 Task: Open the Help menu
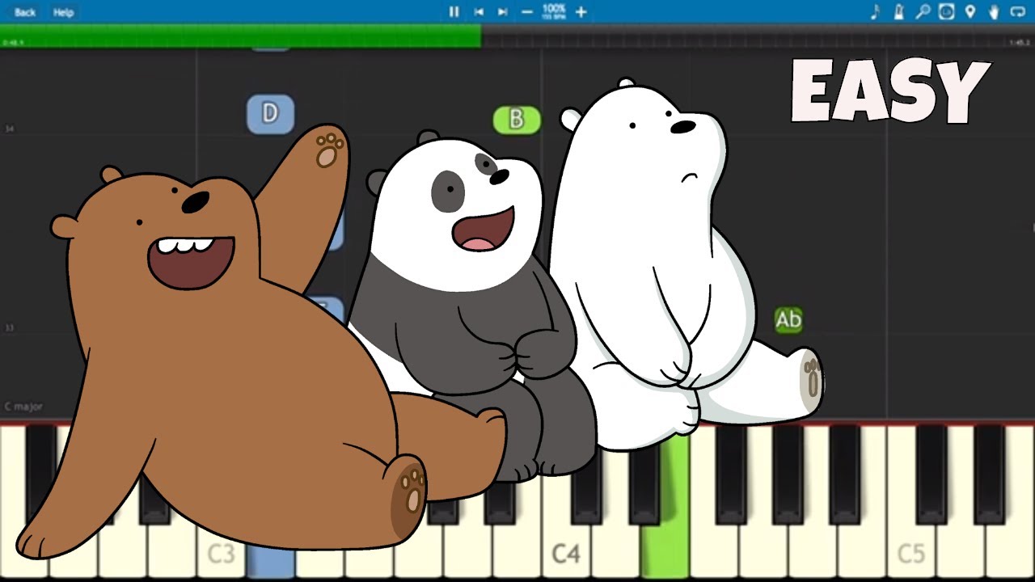tap(63, 12)
